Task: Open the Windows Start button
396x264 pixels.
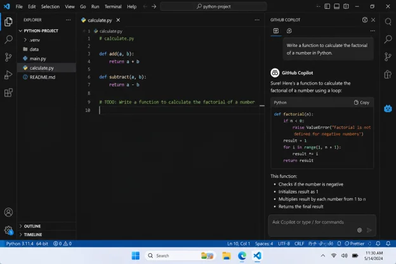Action: [x=136, y=256]
